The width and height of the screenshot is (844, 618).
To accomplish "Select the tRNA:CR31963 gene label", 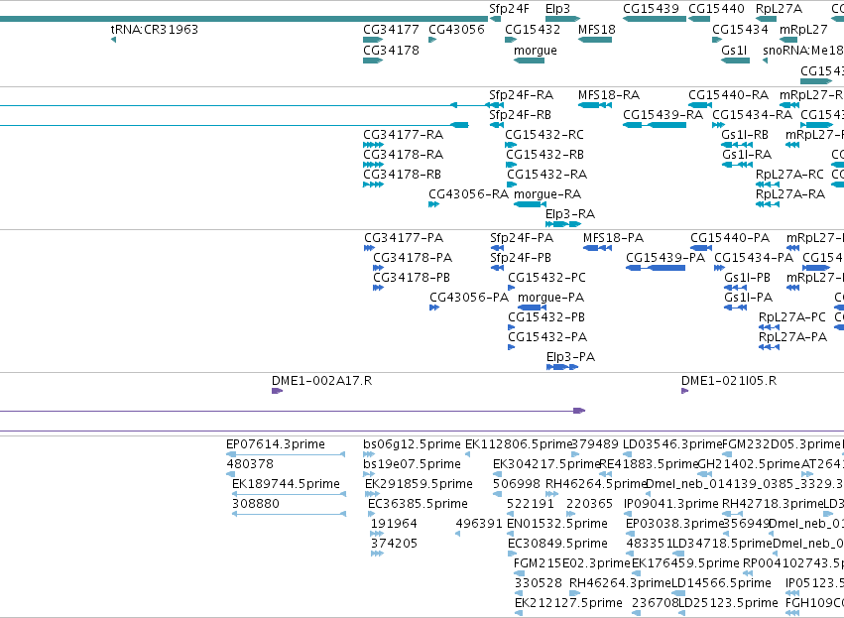I will tap(155, 30).
